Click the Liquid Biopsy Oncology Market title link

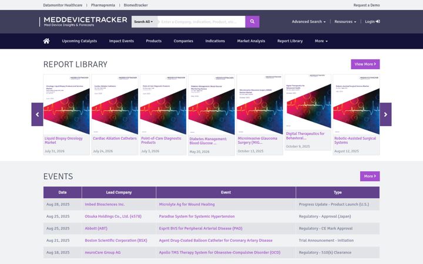click(63, 140)
